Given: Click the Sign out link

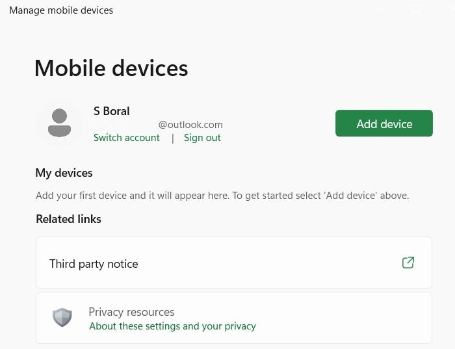Looking at the screenshot, I should click(x=202, y=138).
